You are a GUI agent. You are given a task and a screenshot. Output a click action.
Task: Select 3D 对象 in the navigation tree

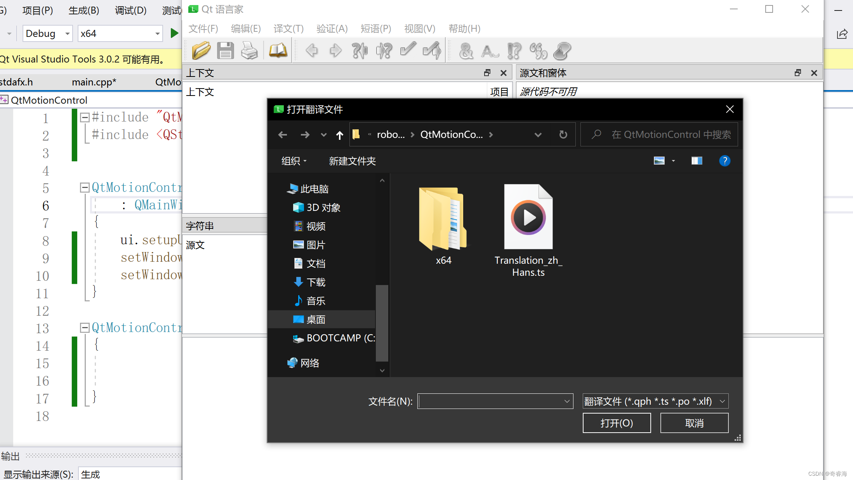click(x=316, y=208)
